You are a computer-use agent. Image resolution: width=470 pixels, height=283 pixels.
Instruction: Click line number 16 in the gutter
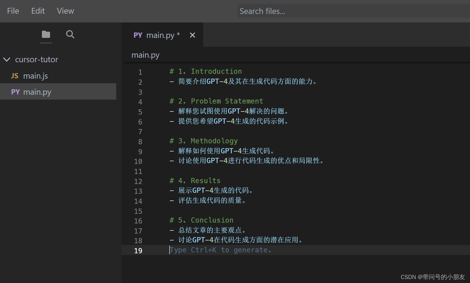point(138,221)
